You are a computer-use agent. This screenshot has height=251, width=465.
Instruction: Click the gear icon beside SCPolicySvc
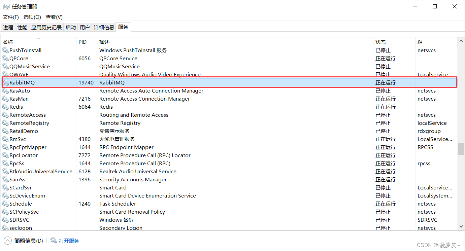coord(5,212)
